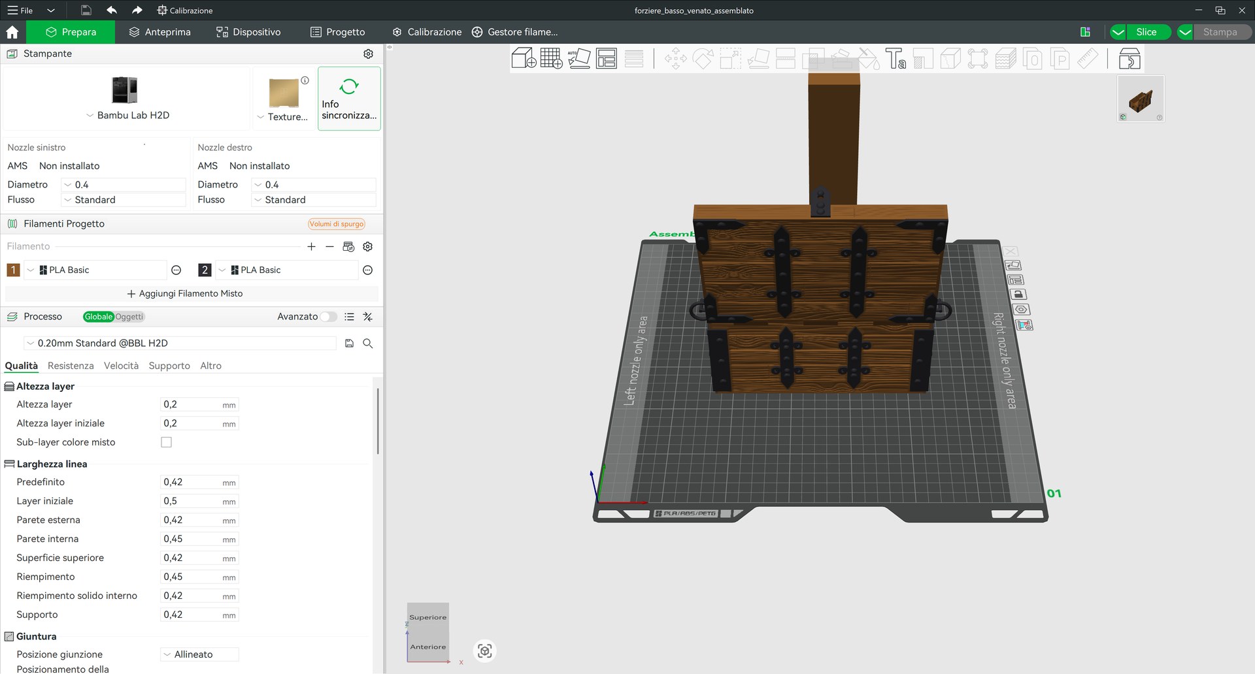Open the Textured plate type dropdown
1255x674 pixels.
click(x=282, y=117)
